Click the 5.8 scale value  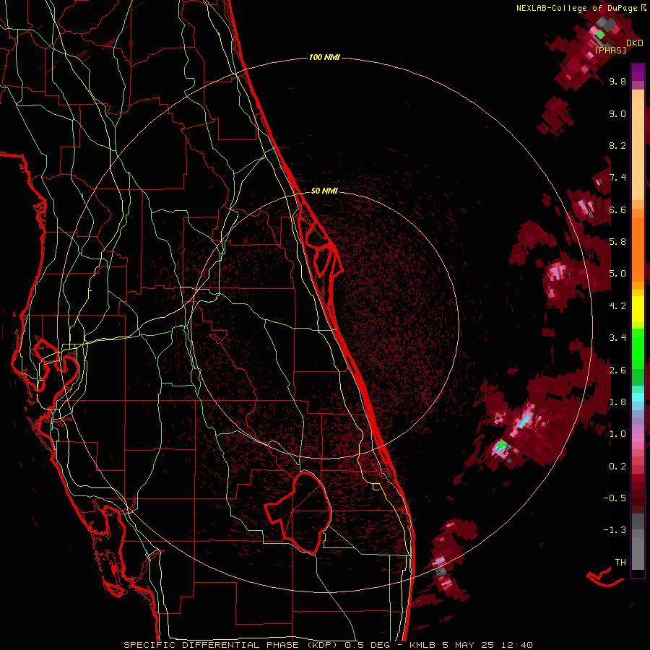[617, 242]
